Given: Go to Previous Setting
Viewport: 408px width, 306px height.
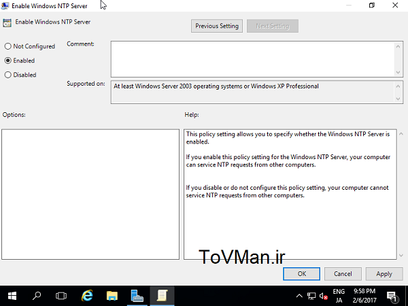Looking at the screenshot, I should pos(217,26).
